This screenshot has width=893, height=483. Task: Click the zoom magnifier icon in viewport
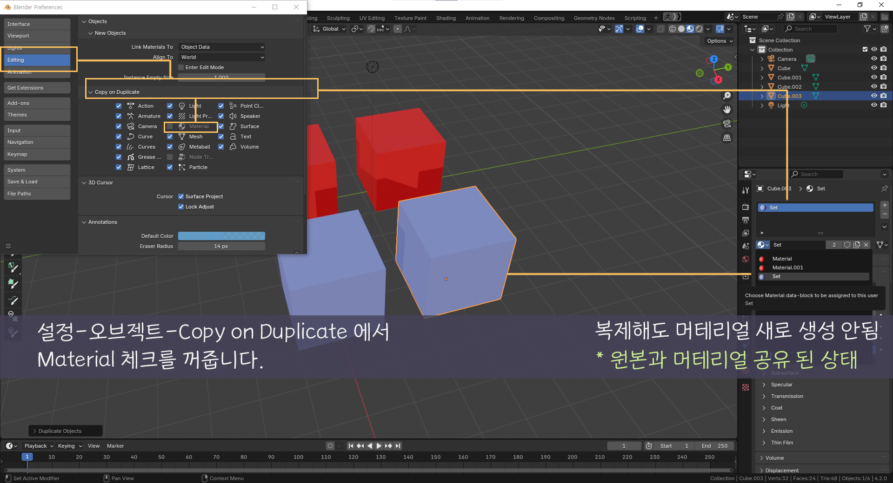tap(727, 96)
